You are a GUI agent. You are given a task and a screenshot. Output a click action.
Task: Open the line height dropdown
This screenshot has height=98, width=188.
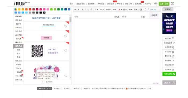[x=135, y=9]
